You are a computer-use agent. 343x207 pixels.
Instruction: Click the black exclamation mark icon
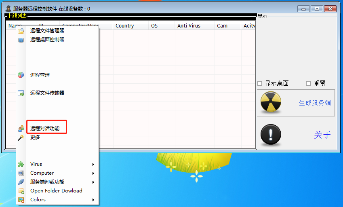(270, 135)
